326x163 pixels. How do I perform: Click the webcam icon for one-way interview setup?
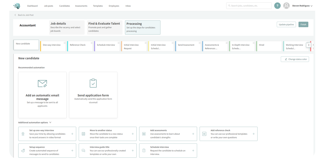coord(23,134)
